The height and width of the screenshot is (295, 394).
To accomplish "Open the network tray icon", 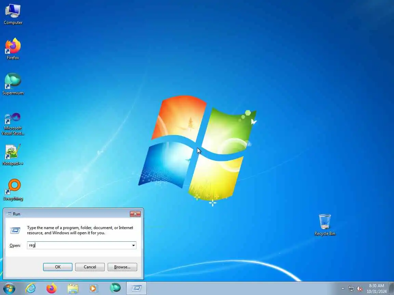I will (351, 289).
